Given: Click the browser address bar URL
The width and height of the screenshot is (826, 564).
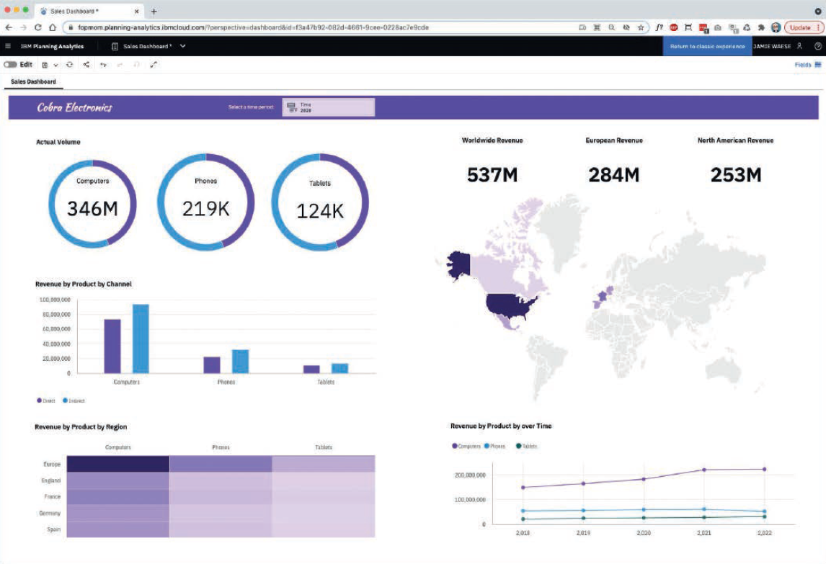Looking at the screenshot, I should click(253, 27).
